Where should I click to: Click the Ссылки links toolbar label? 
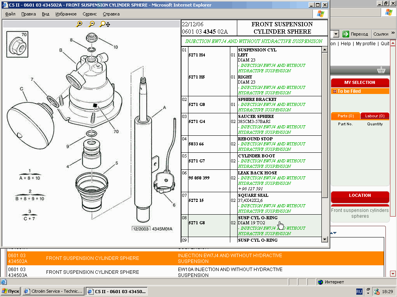(381, 34)
